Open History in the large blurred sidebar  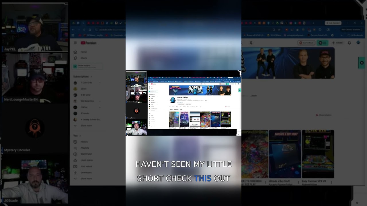click(84, 142)
